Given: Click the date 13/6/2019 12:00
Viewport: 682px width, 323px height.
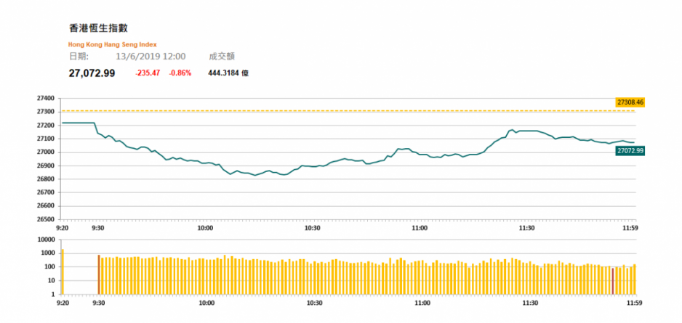Looking at the screenshot, I should tap(151, 57).
